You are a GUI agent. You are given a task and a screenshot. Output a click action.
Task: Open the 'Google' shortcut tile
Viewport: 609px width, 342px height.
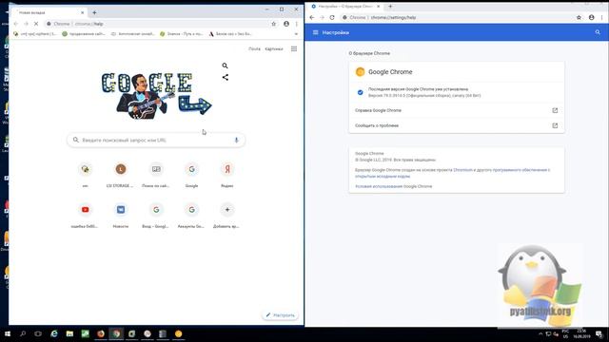(x=191, y=174)
